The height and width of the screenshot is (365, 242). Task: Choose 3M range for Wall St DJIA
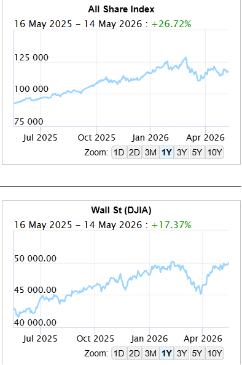point(150,353)
